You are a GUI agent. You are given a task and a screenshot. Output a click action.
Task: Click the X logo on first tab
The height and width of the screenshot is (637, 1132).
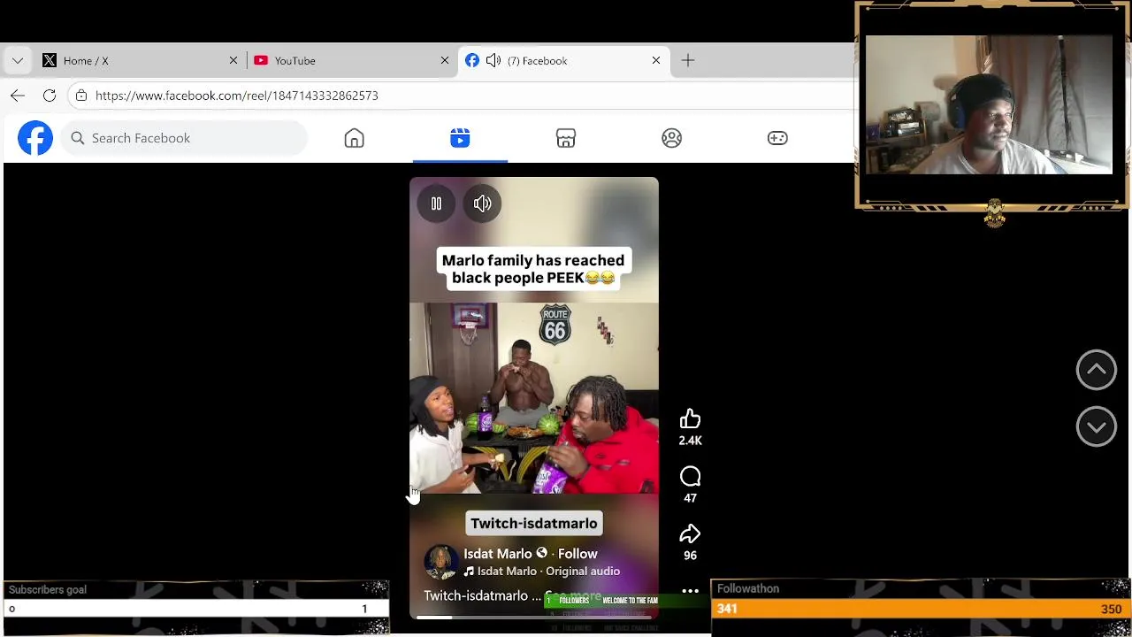point(50,60)
